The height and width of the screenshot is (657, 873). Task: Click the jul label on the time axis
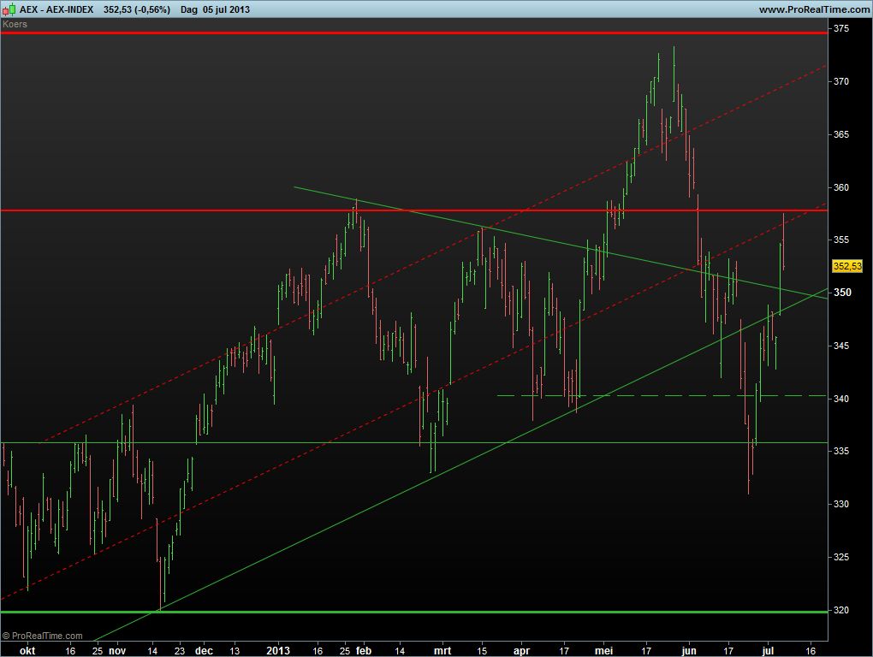(769, 650)
